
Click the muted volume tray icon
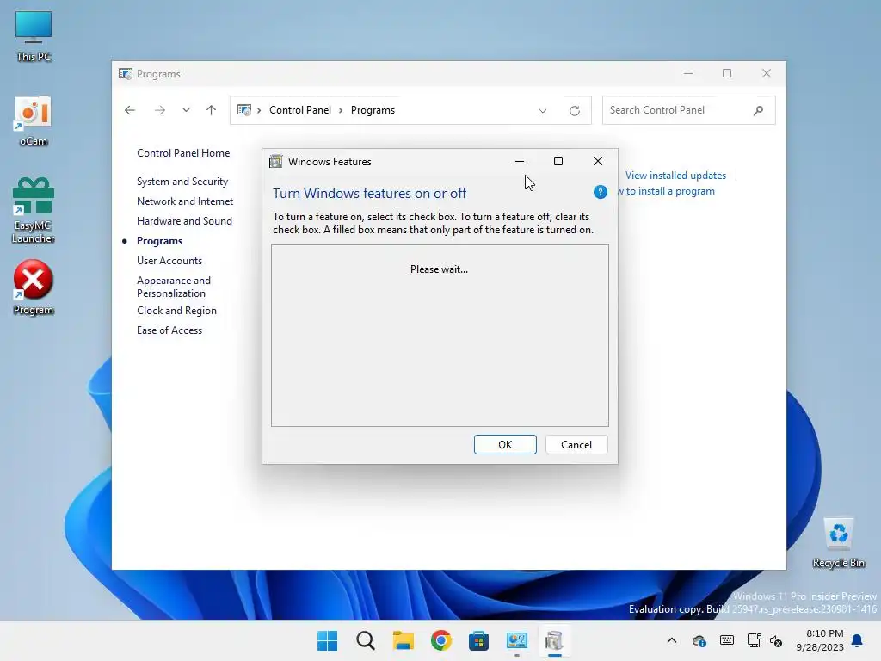pyautogui.click(x=776, y=640)
